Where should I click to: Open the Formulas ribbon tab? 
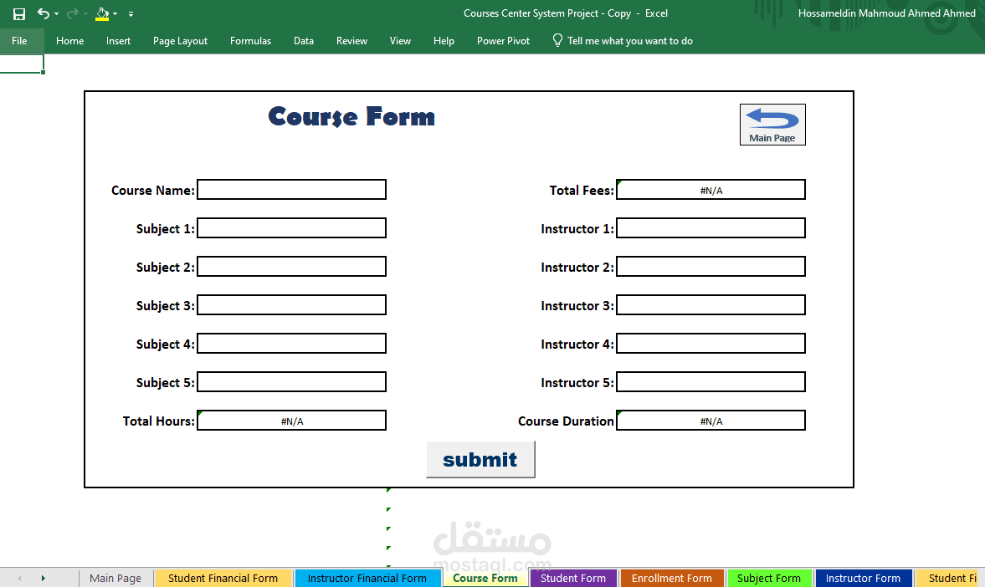pos(251,41)
